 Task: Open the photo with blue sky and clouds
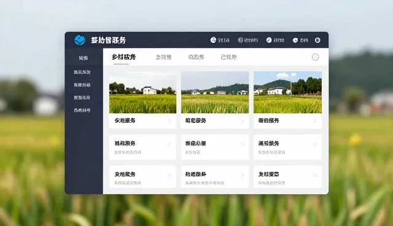pos(288,92)
